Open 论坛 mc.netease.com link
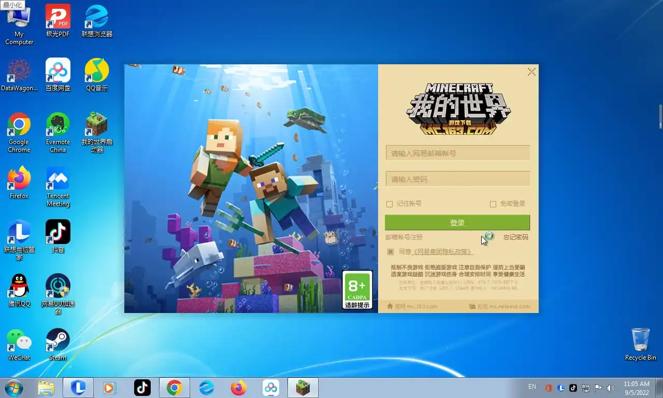The height and width of the screenshot is (398, 663). (499, 306)
